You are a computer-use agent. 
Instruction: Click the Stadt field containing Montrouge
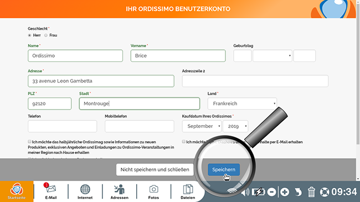coord(140,103)
